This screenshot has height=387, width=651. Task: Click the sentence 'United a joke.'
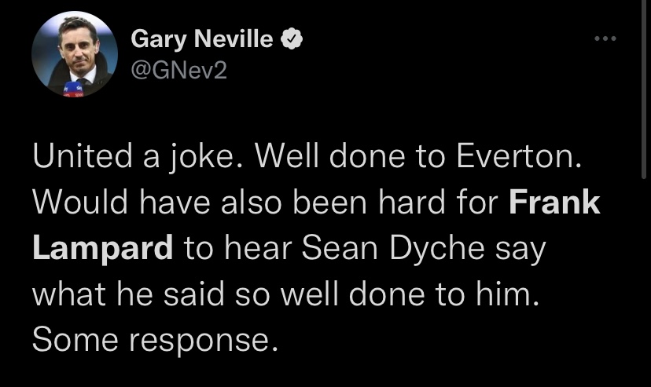[133, 159]
